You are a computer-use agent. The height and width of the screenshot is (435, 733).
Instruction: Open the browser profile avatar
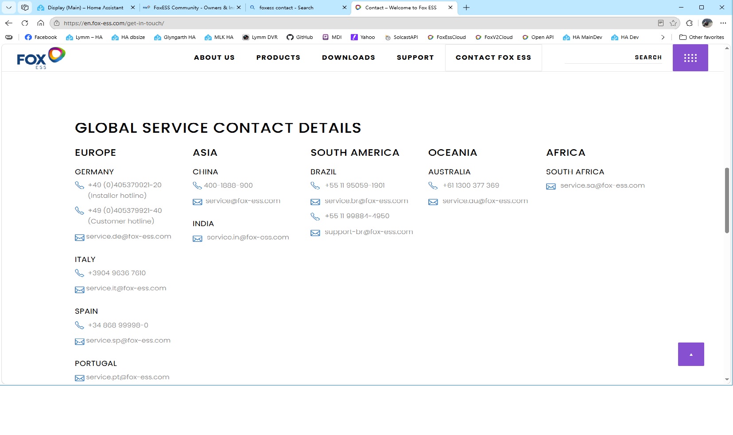click(x=707, y=23)
